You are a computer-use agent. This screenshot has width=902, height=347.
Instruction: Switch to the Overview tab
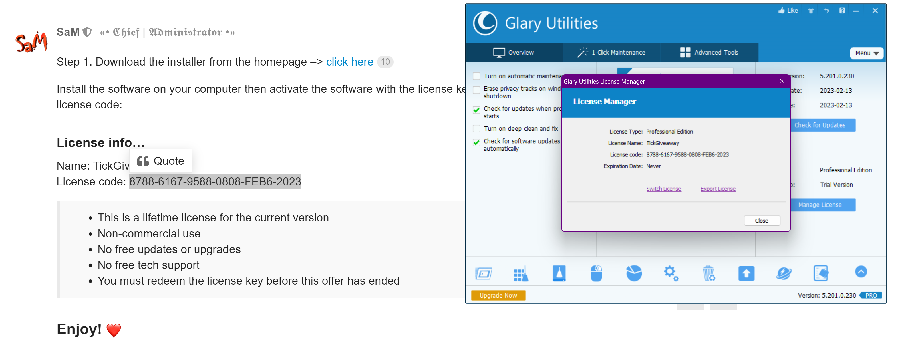pos(514,53)
